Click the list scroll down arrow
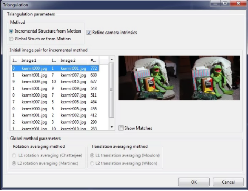Image resolution: width=248 pixels, height=191 pixels. pos(112,127)
